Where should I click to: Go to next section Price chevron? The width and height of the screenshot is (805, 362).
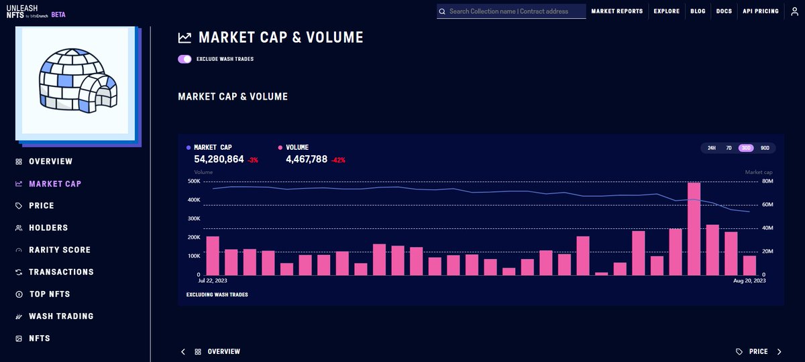coord(779,351)
